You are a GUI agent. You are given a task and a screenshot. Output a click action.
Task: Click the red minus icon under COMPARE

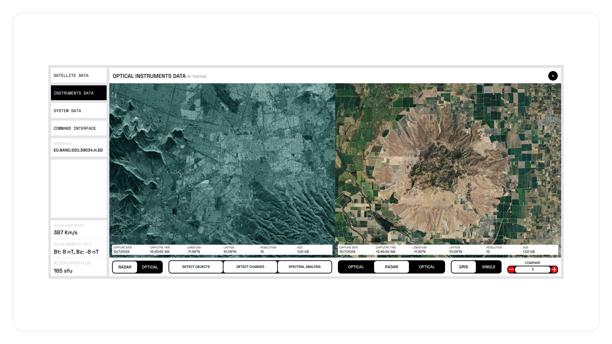[511, 269]
